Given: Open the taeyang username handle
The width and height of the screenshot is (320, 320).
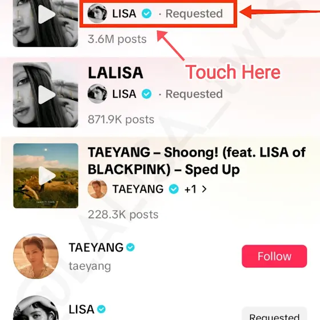Looking at the screenshot, I should (x=90, y=266).
